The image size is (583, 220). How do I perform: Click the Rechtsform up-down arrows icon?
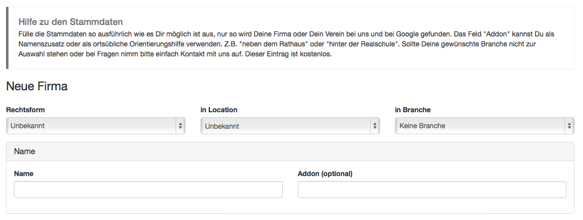(181, 126)
